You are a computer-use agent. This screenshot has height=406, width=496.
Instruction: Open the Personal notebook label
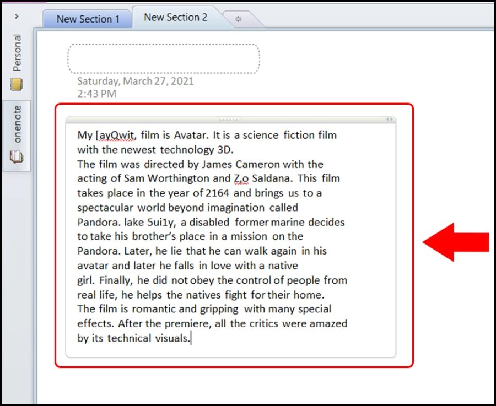(17, 53)
